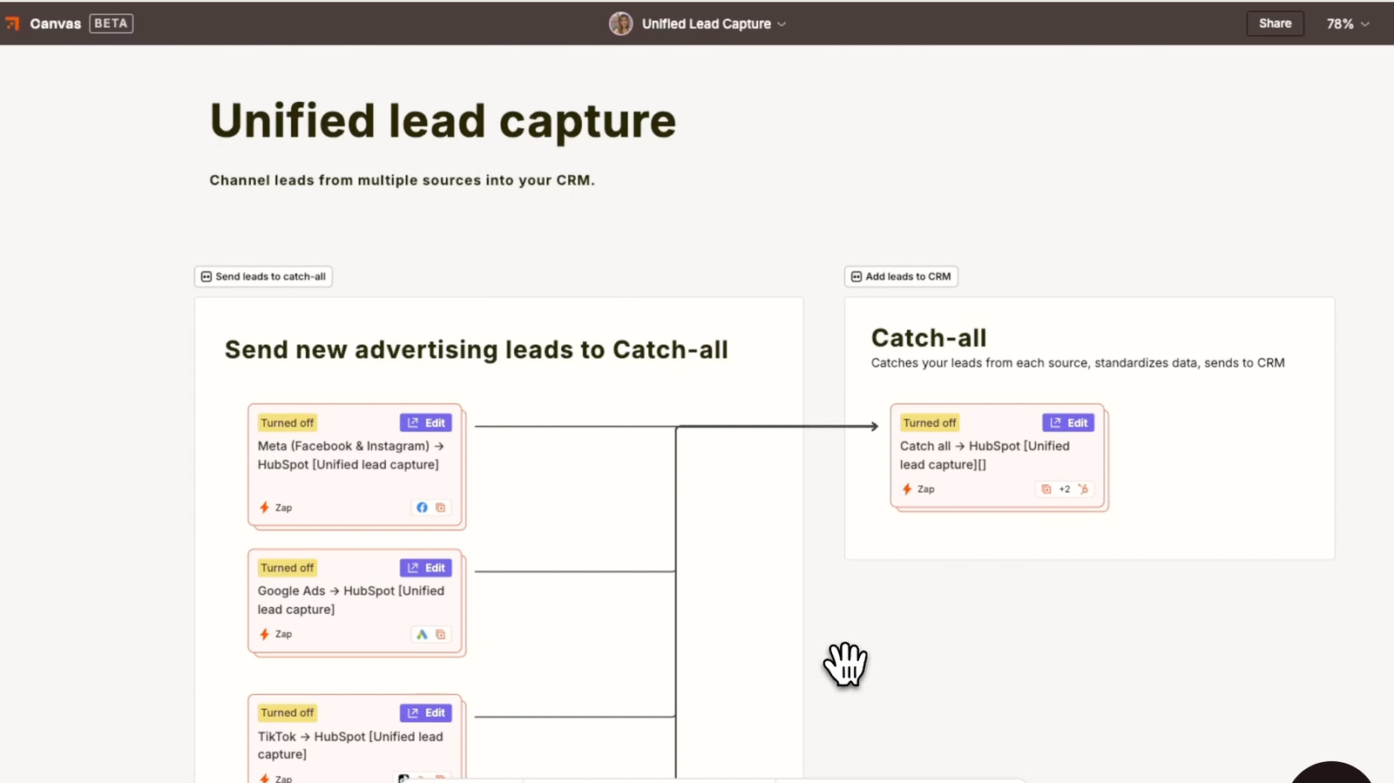Click the Turned off badge on Meta Zap

click(x=287, y=422)
